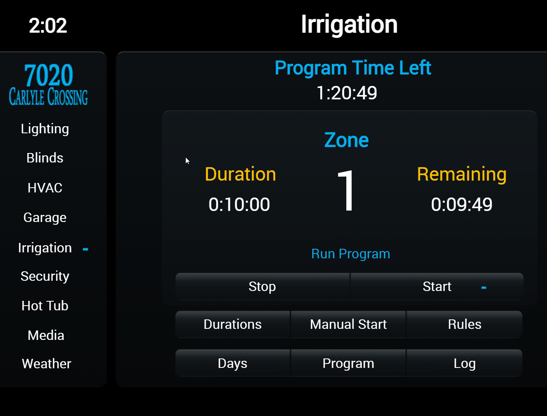Select Irrigation in the sidebar
Image resolution: width=547 pixels, height=416 pixels.
tap(45, 248)
